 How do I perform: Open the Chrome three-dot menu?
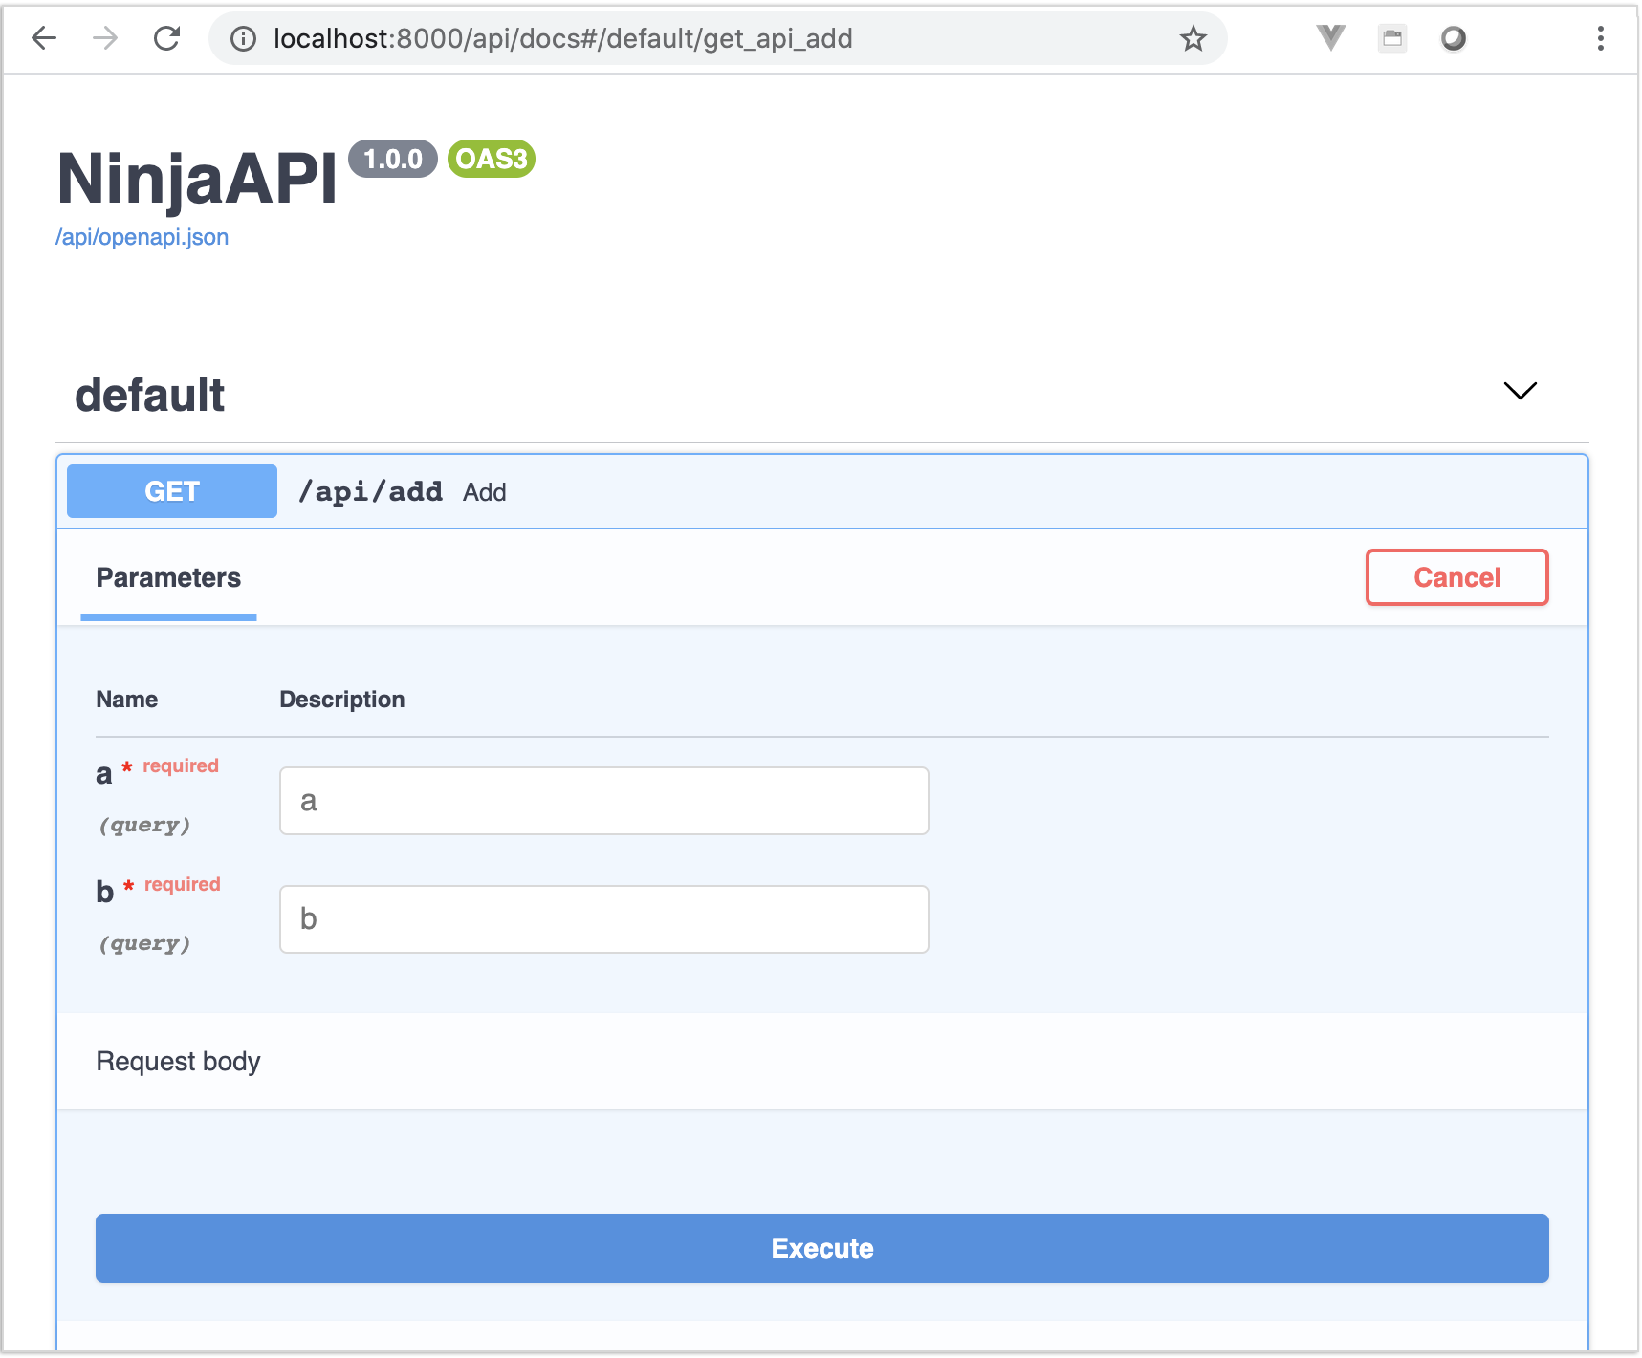pyautogui.click(x=1600, y=39)
